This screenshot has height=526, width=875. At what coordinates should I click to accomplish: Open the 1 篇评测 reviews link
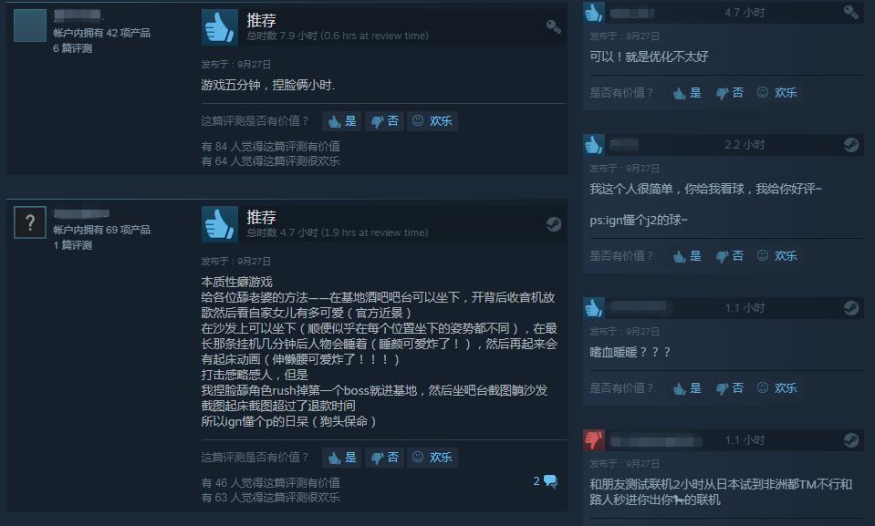click(73, 245)
